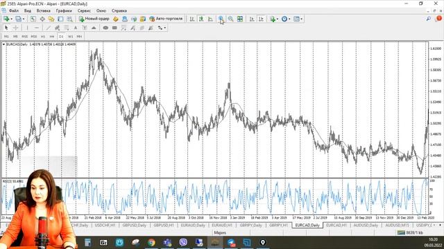Viewport: 444px width, 249px height.
Task: Switch timeframe to M1
Action: [x=6, y=37]
